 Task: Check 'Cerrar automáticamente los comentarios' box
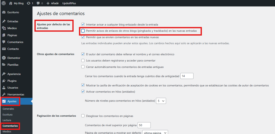tap(83, 67)
